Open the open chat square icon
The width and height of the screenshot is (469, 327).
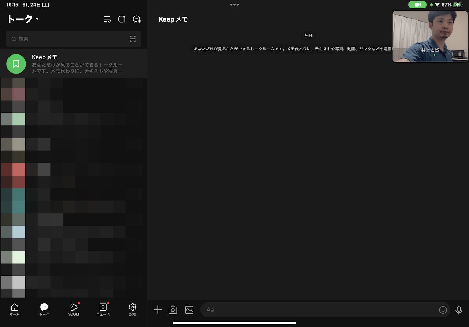tap(122, 19)
